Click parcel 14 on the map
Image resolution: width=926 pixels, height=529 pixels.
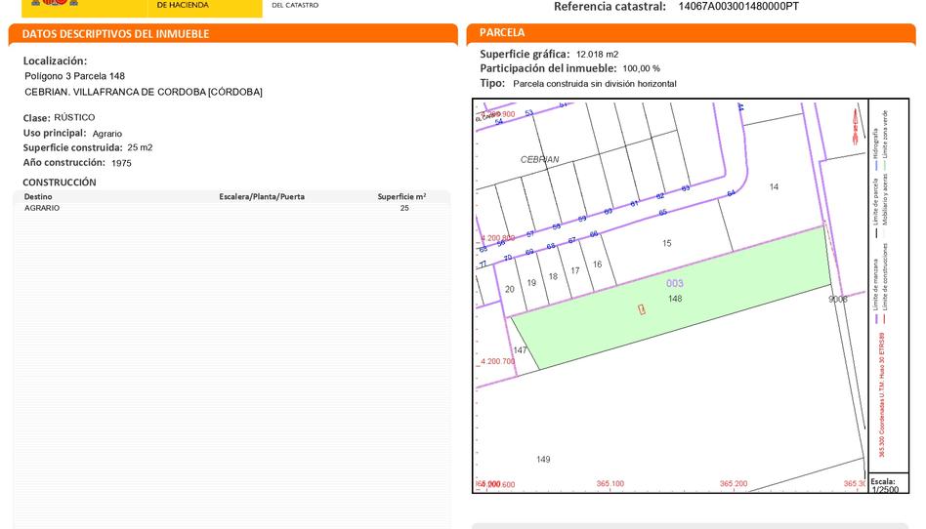774,186
